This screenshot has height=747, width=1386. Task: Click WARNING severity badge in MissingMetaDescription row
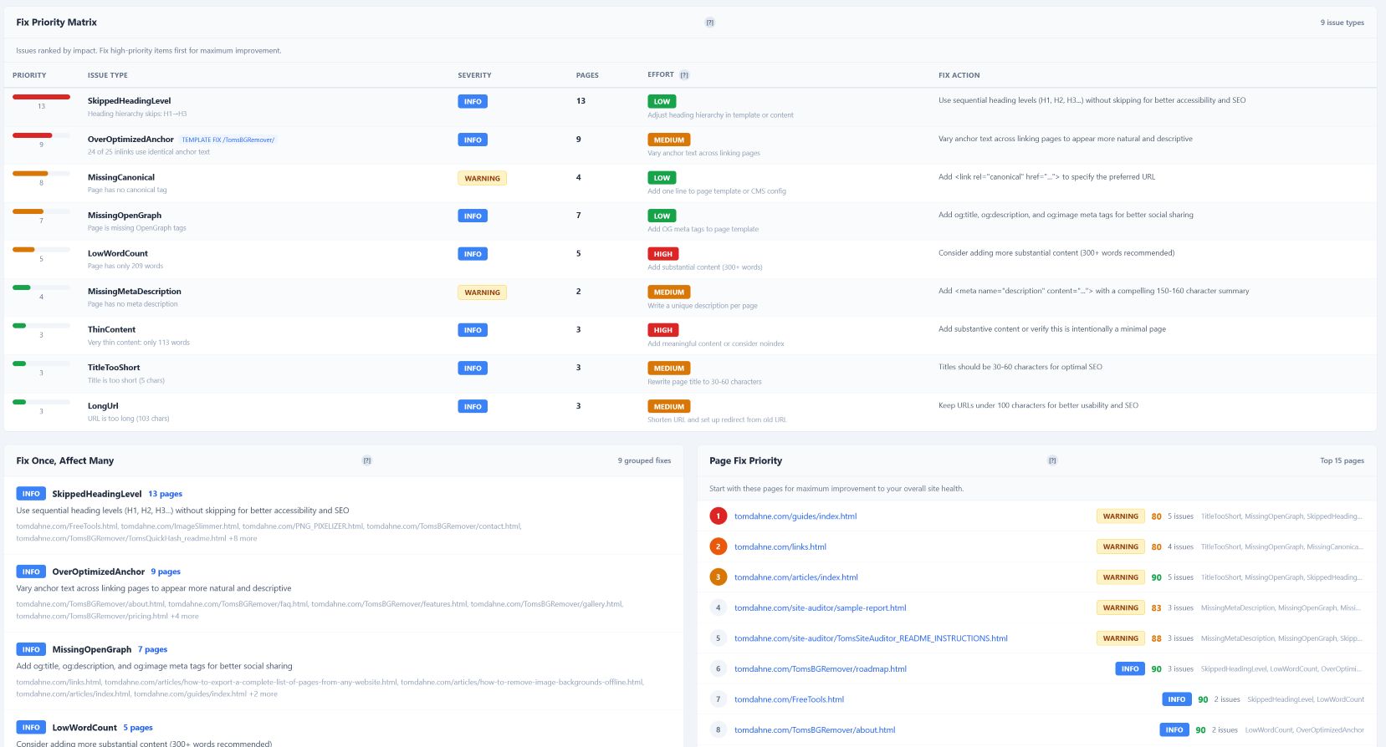[x=482, y=292]
